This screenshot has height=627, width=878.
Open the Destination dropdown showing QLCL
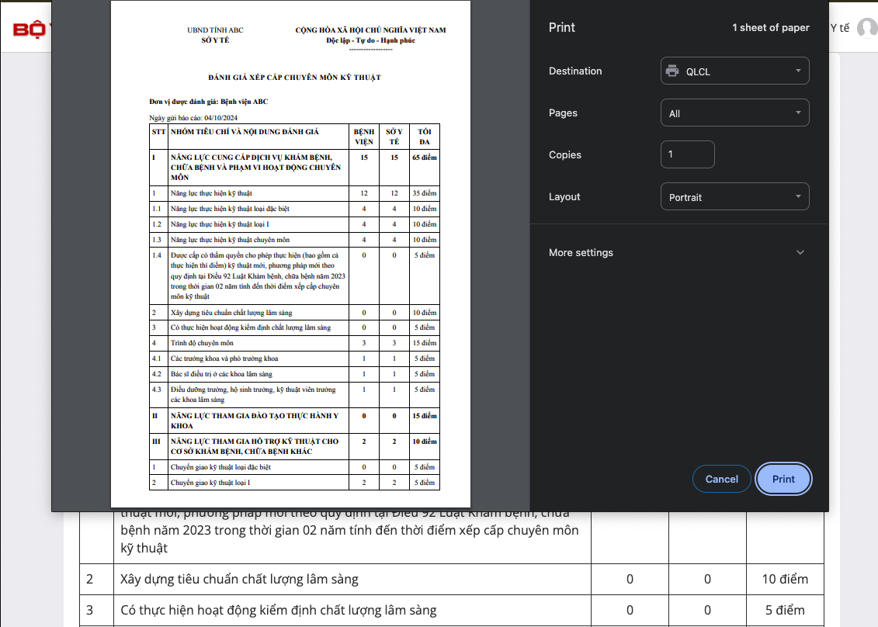734,71
